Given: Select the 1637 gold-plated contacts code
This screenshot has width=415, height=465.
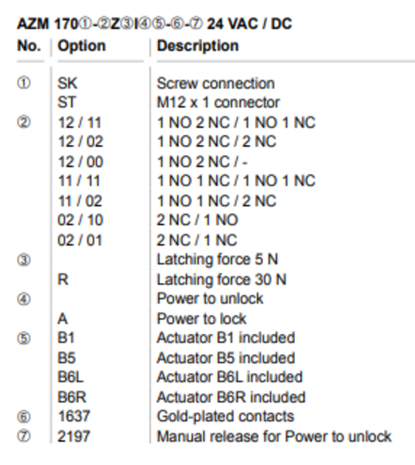Looking at the screenshot, I should tap(74, 416).
